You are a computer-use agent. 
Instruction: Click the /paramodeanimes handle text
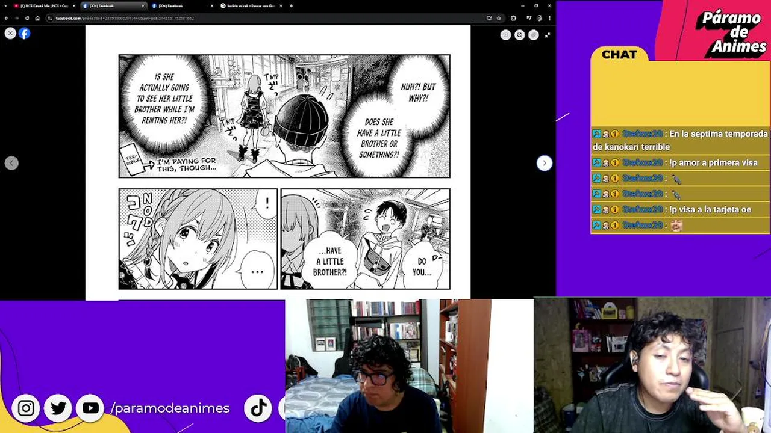tap(170, 408)
